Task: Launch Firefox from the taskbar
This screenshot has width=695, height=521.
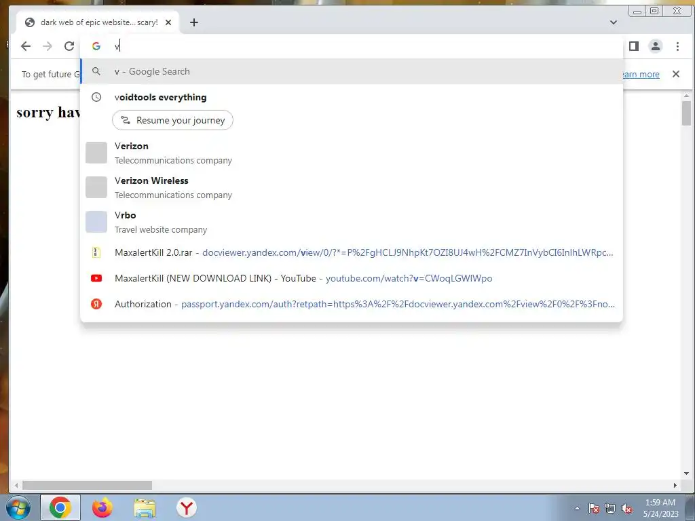Action: click(102, 507)
